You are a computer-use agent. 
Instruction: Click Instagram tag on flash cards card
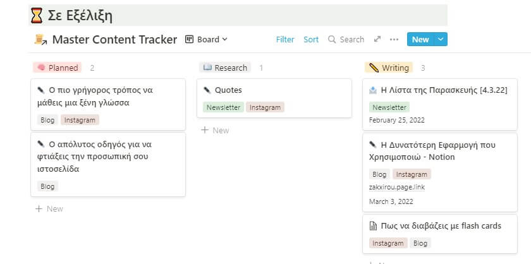[x=388, y=243]
